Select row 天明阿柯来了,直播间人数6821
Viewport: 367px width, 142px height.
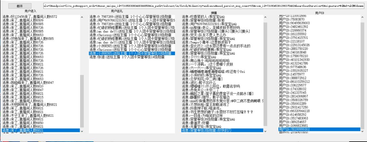click(x=41, y=105)
